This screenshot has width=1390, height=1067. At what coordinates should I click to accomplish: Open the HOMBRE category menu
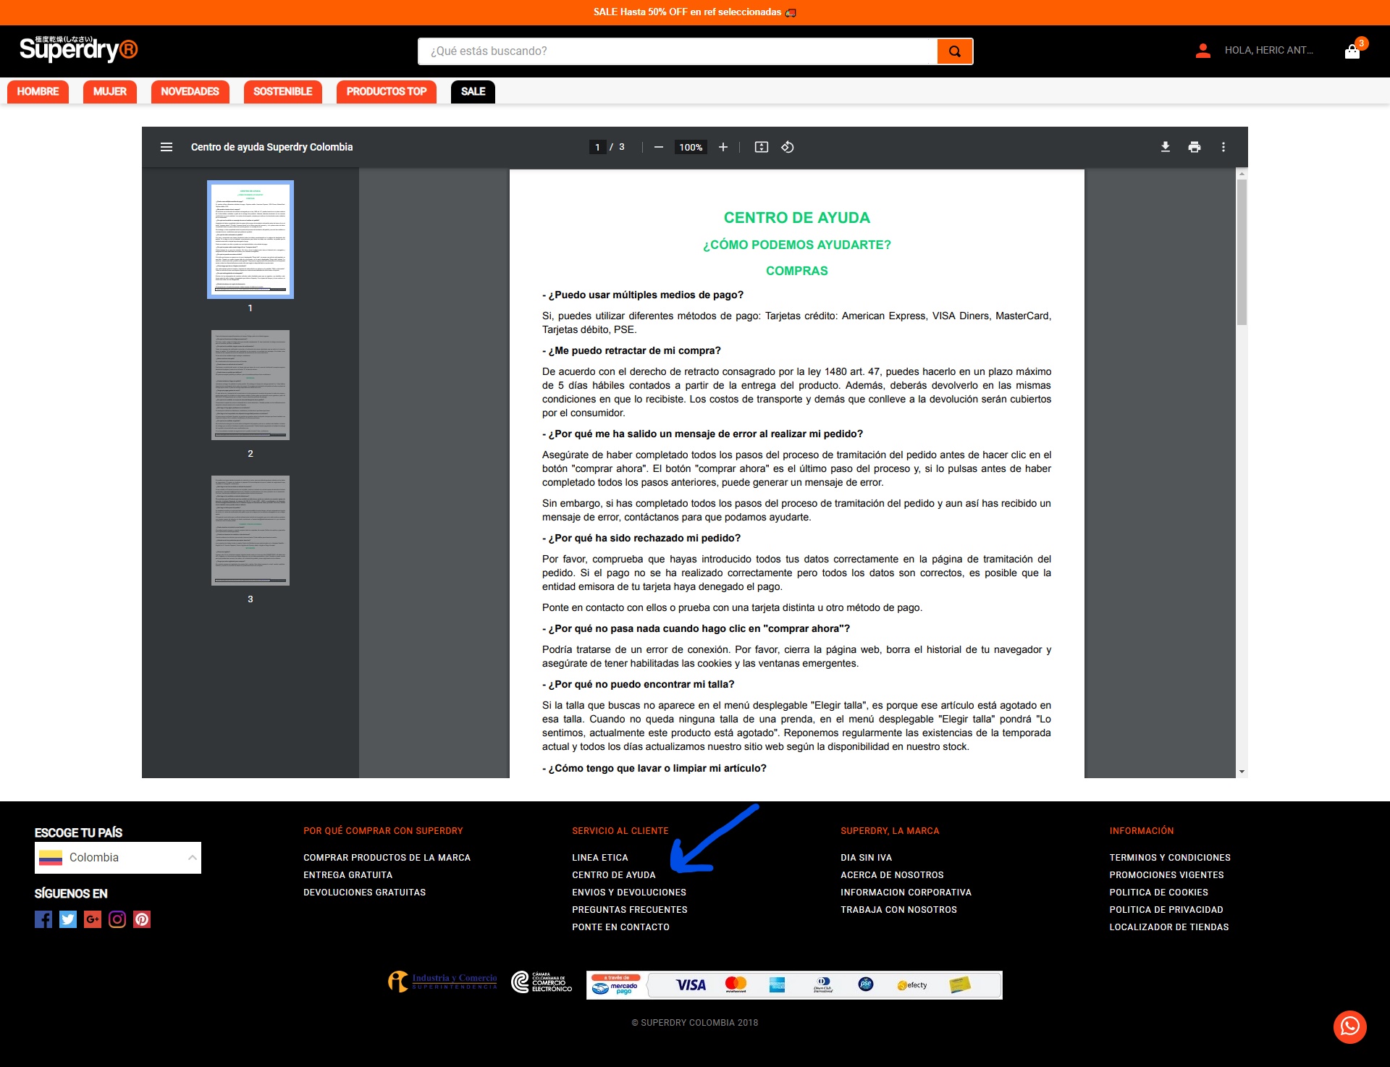coord(38,92)
